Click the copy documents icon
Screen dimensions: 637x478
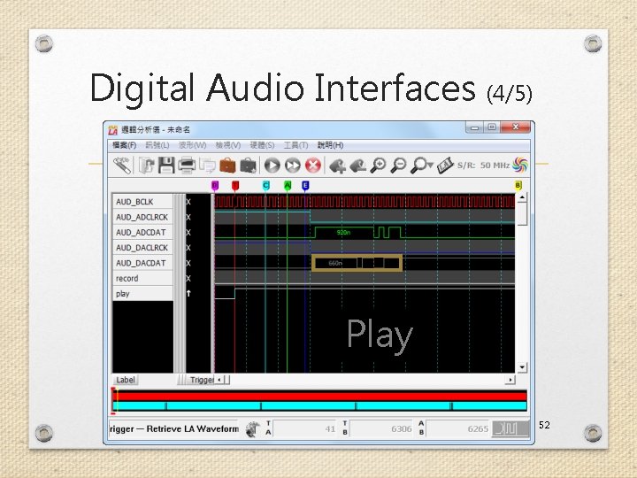(207, 166)
